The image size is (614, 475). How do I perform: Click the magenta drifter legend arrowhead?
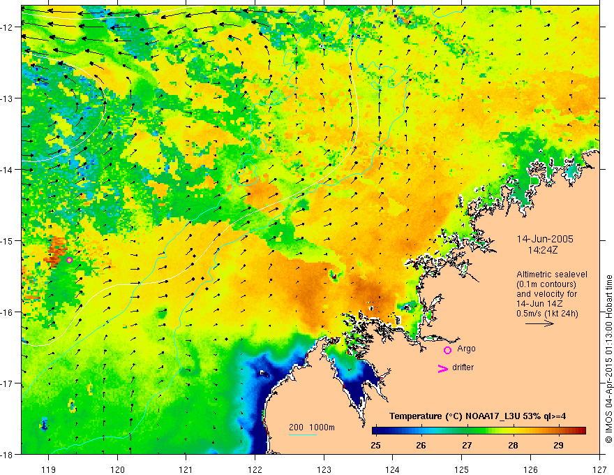coord(442,369)
